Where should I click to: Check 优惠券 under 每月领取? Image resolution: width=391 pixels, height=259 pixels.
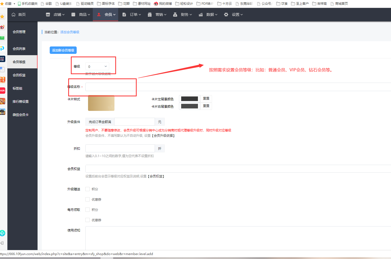click(x=88, y=220)
